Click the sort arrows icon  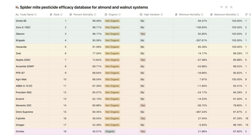(x=226, y=7)
